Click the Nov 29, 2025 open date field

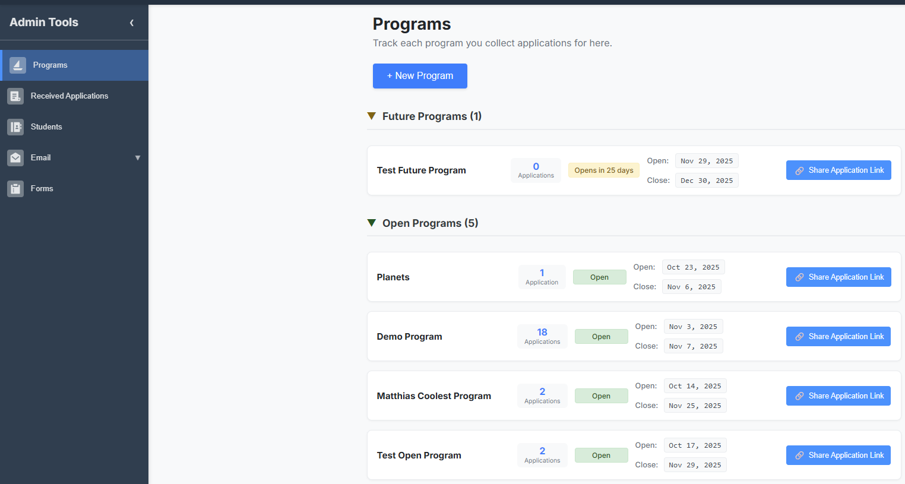point(707,160)
